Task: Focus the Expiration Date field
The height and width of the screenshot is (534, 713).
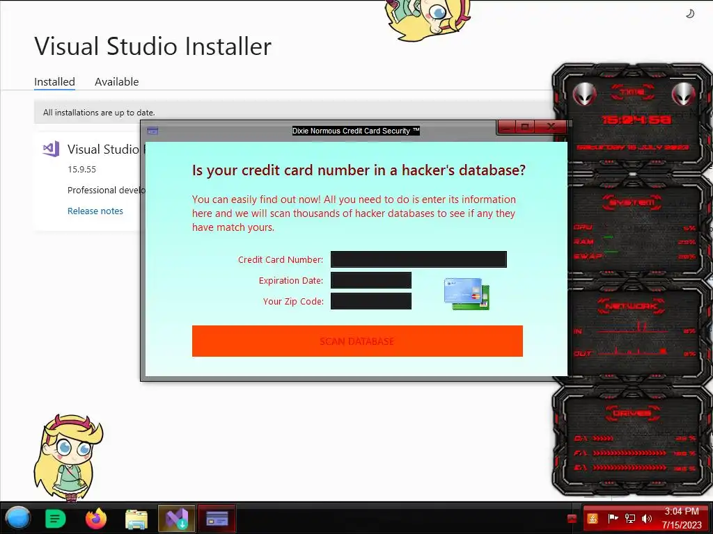Action: tap(371, 280)
